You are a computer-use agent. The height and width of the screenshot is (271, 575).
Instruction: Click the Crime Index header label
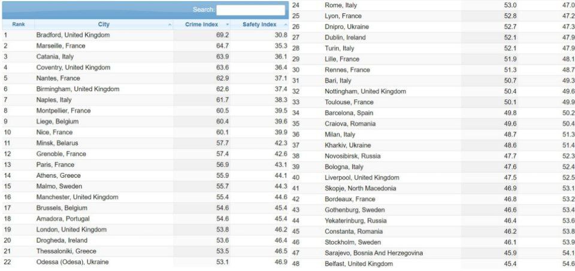(201, 25)
